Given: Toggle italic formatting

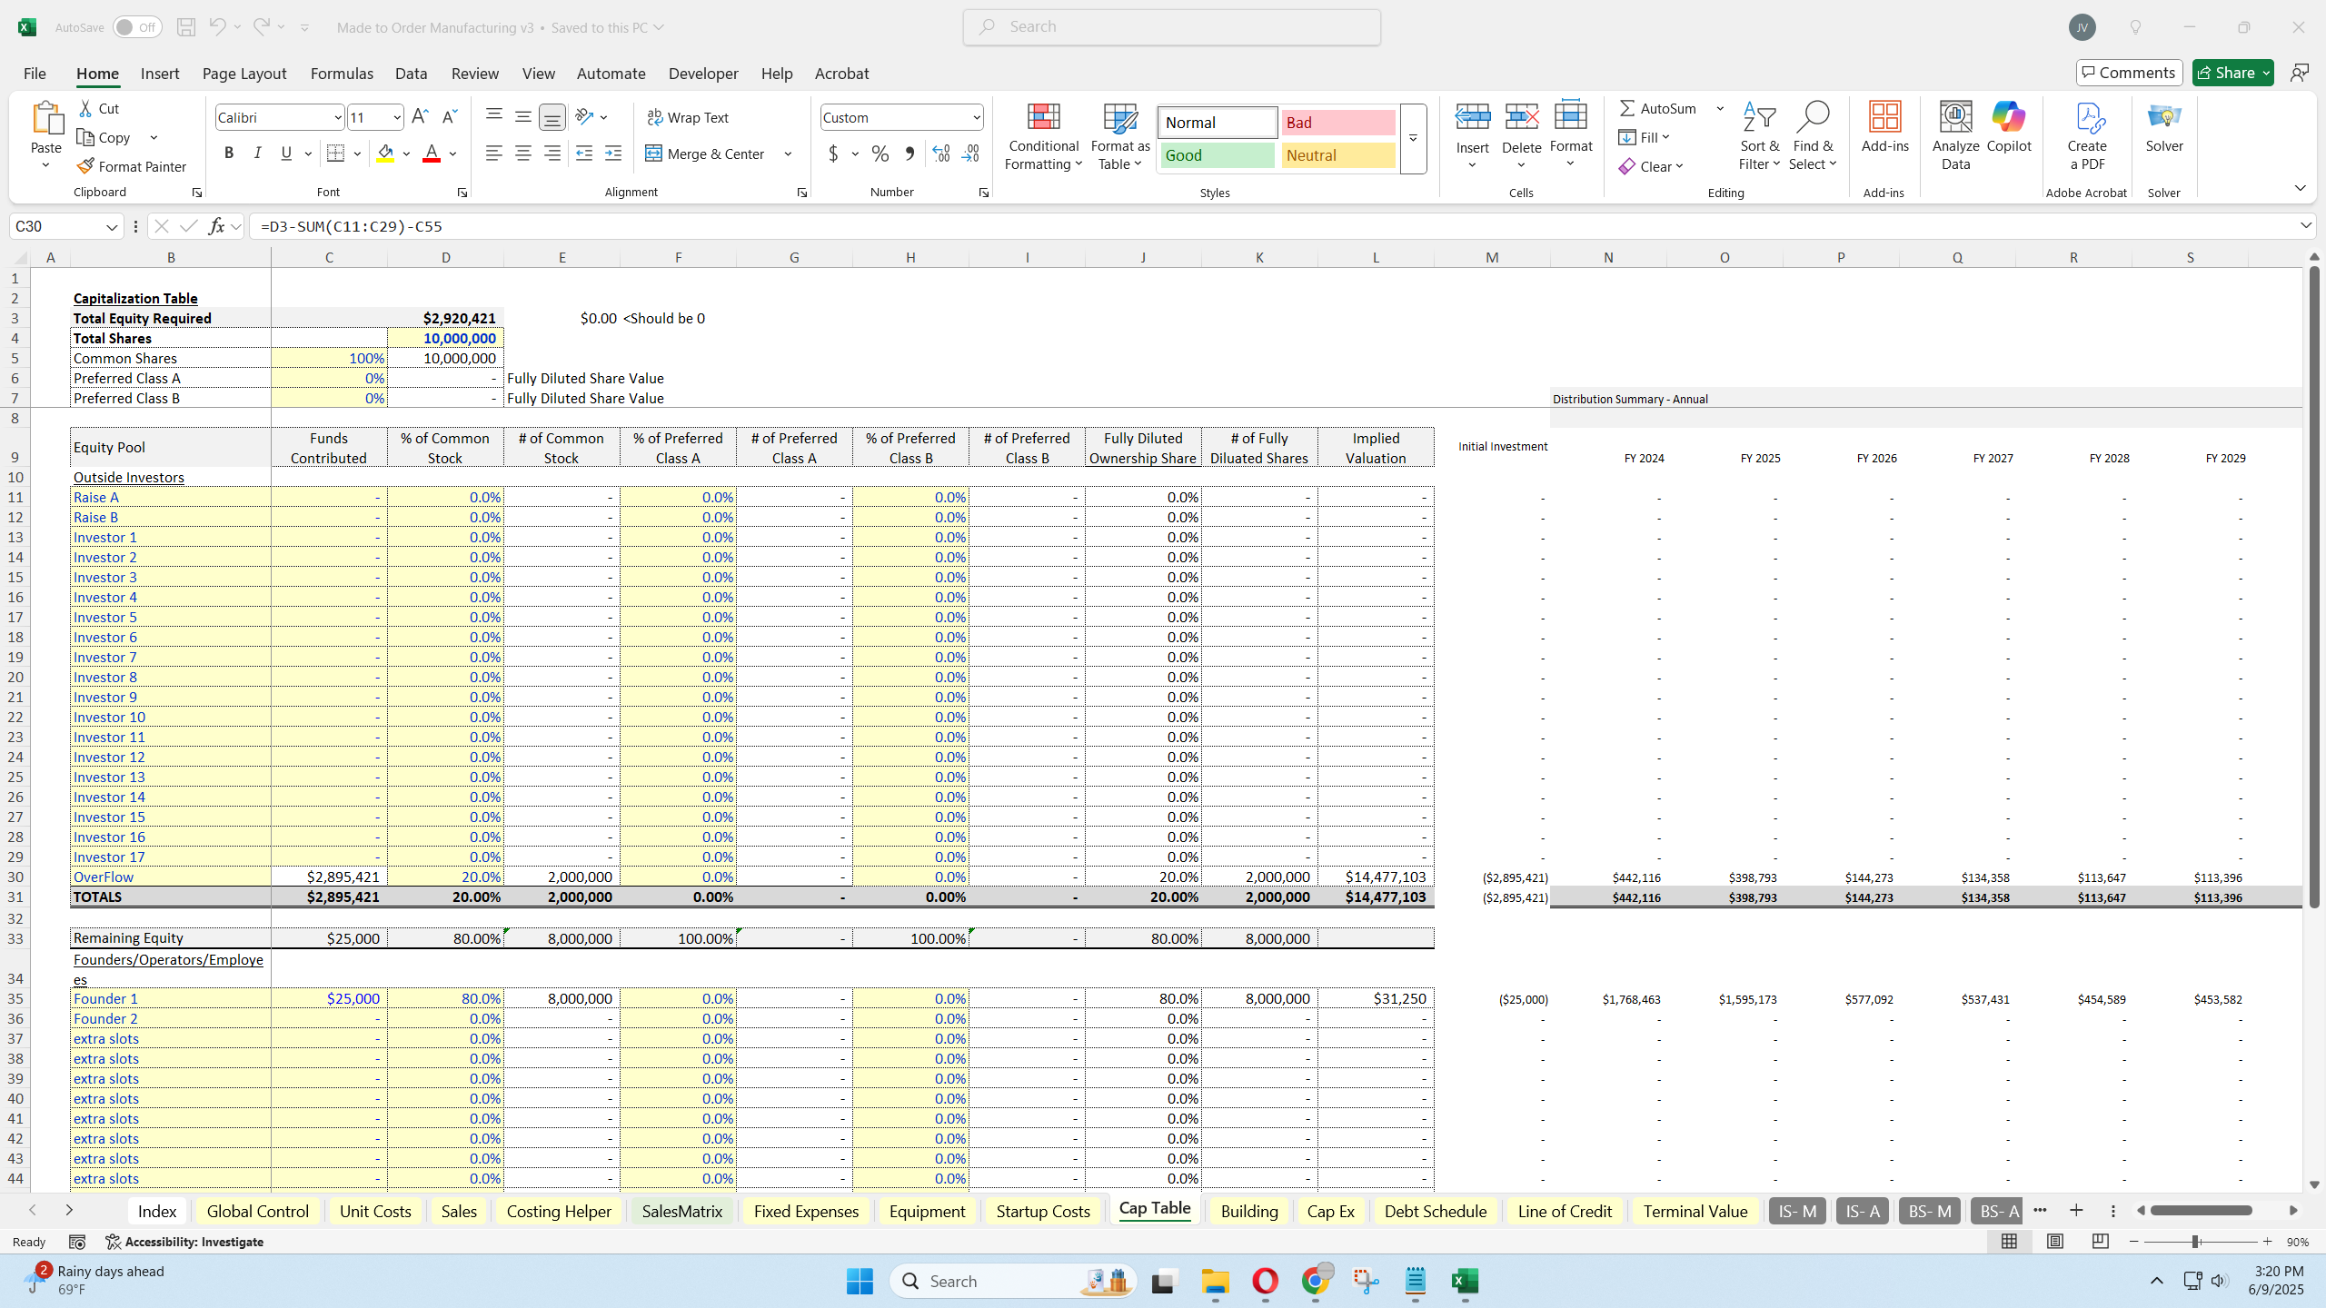Looking at the screenshot, I should 257,153.
